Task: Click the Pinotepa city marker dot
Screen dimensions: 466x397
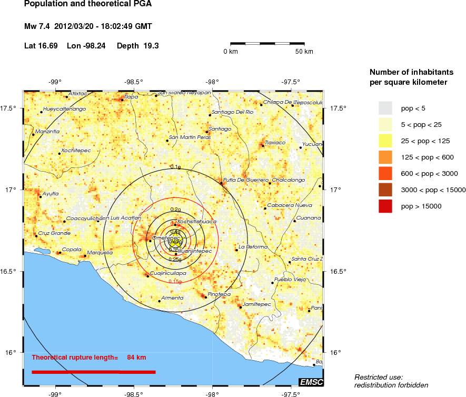Action: click(206, 297)
